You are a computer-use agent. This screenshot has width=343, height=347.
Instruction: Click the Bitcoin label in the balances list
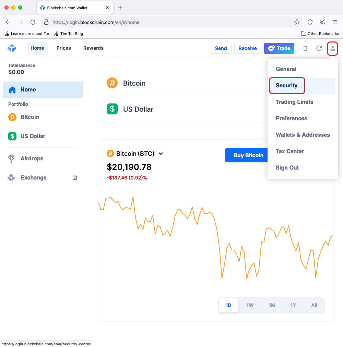tap(134, 83)
